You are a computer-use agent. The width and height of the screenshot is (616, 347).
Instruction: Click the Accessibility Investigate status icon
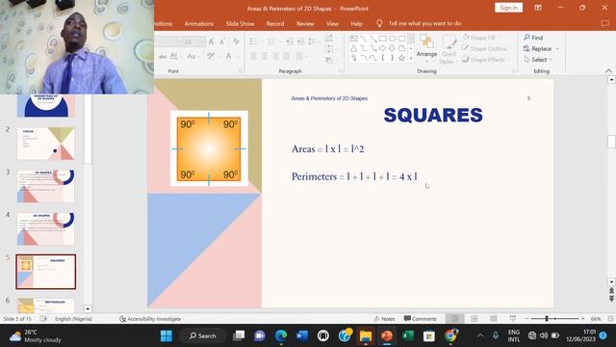(x=122, y=319)
